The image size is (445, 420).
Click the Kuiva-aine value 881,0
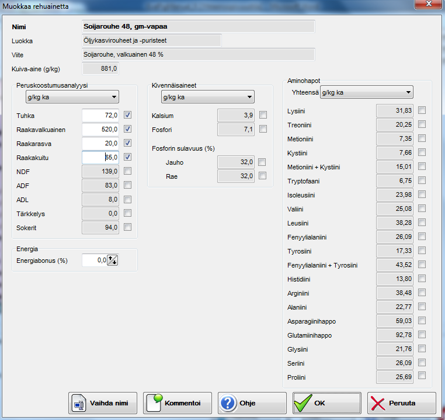(x=100, y=69)
